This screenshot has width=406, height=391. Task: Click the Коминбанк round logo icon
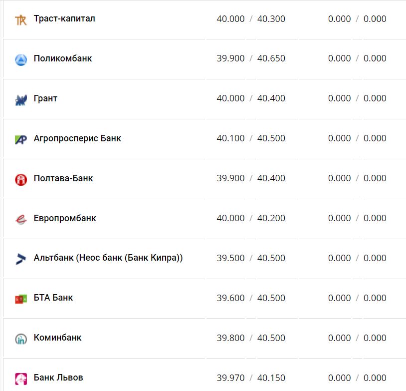click(20, 339)
